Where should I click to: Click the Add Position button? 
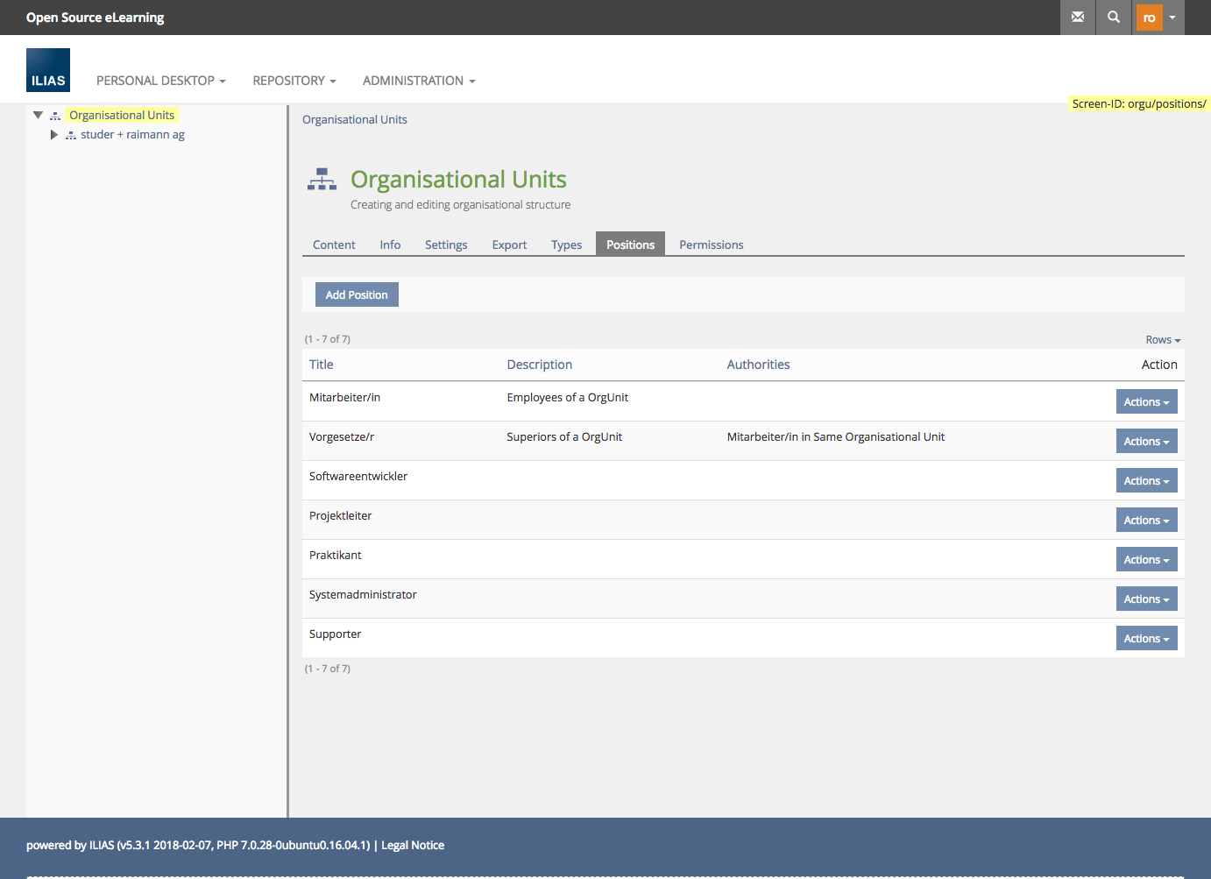[x=357, y=295]
